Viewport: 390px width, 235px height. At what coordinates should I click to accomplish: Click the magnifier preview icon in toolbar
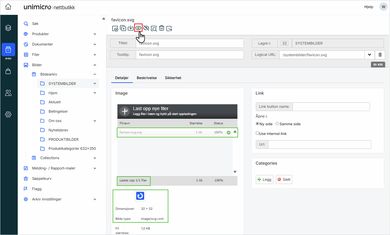pos(154,28)
